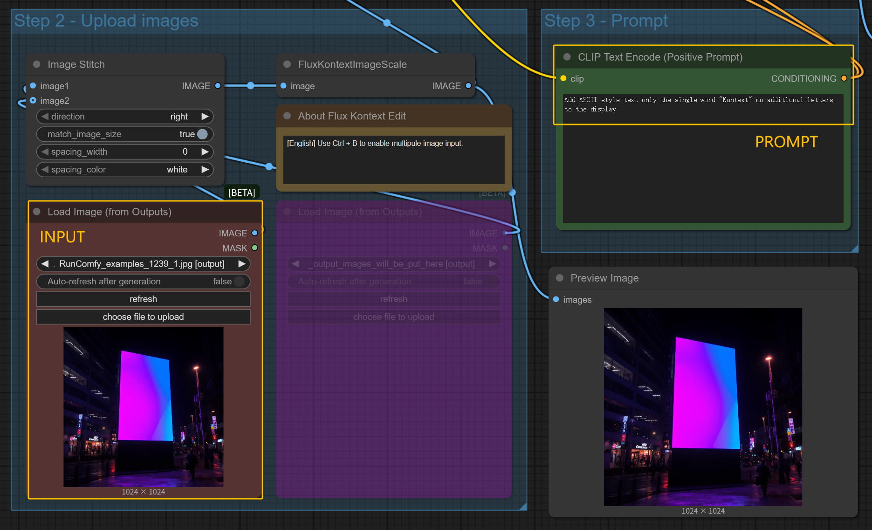This screenshot has height=530, width=872.
Task: Click bypassed Load Image node title
Action: 360,212
